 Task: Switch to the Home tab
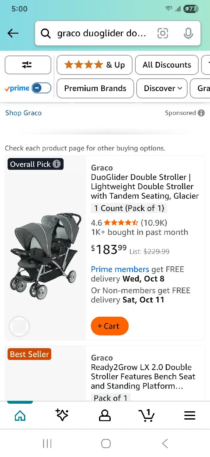click(20, 415)
